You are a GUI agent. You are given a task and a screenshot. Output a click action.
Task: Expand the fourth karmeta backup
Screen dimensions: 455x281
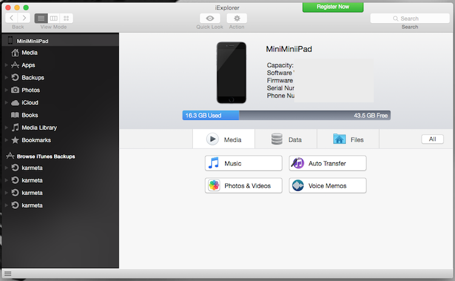6,205
